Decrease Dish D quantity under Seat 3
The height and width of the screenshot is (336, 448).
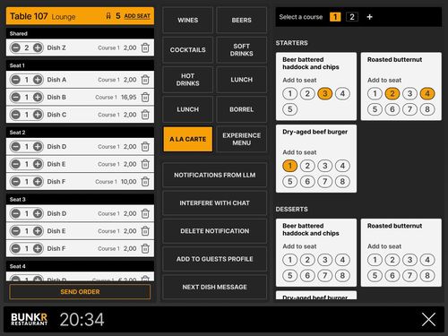click(x=15, y=213)
